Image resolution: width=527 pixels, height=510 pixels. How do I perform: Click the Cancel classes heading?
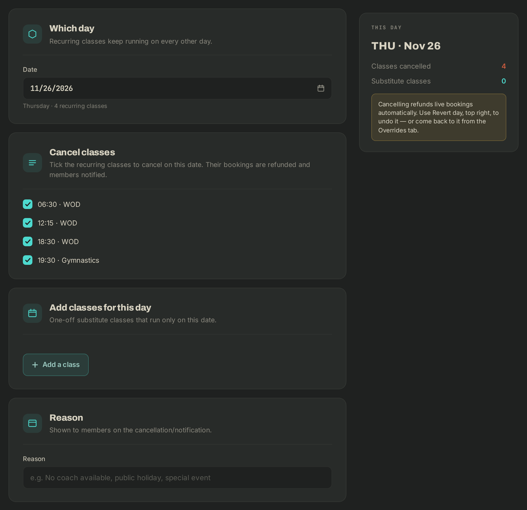click(x=82, y=152)
